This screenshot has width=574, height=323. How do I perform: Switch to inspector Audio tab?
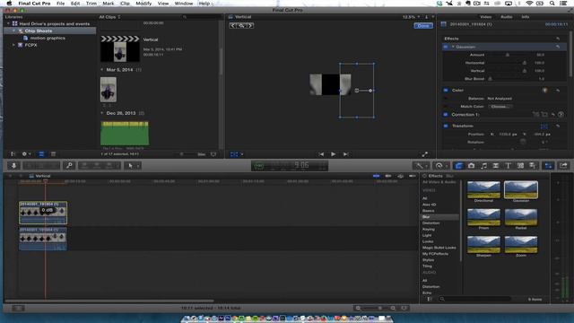click(507, 17)
